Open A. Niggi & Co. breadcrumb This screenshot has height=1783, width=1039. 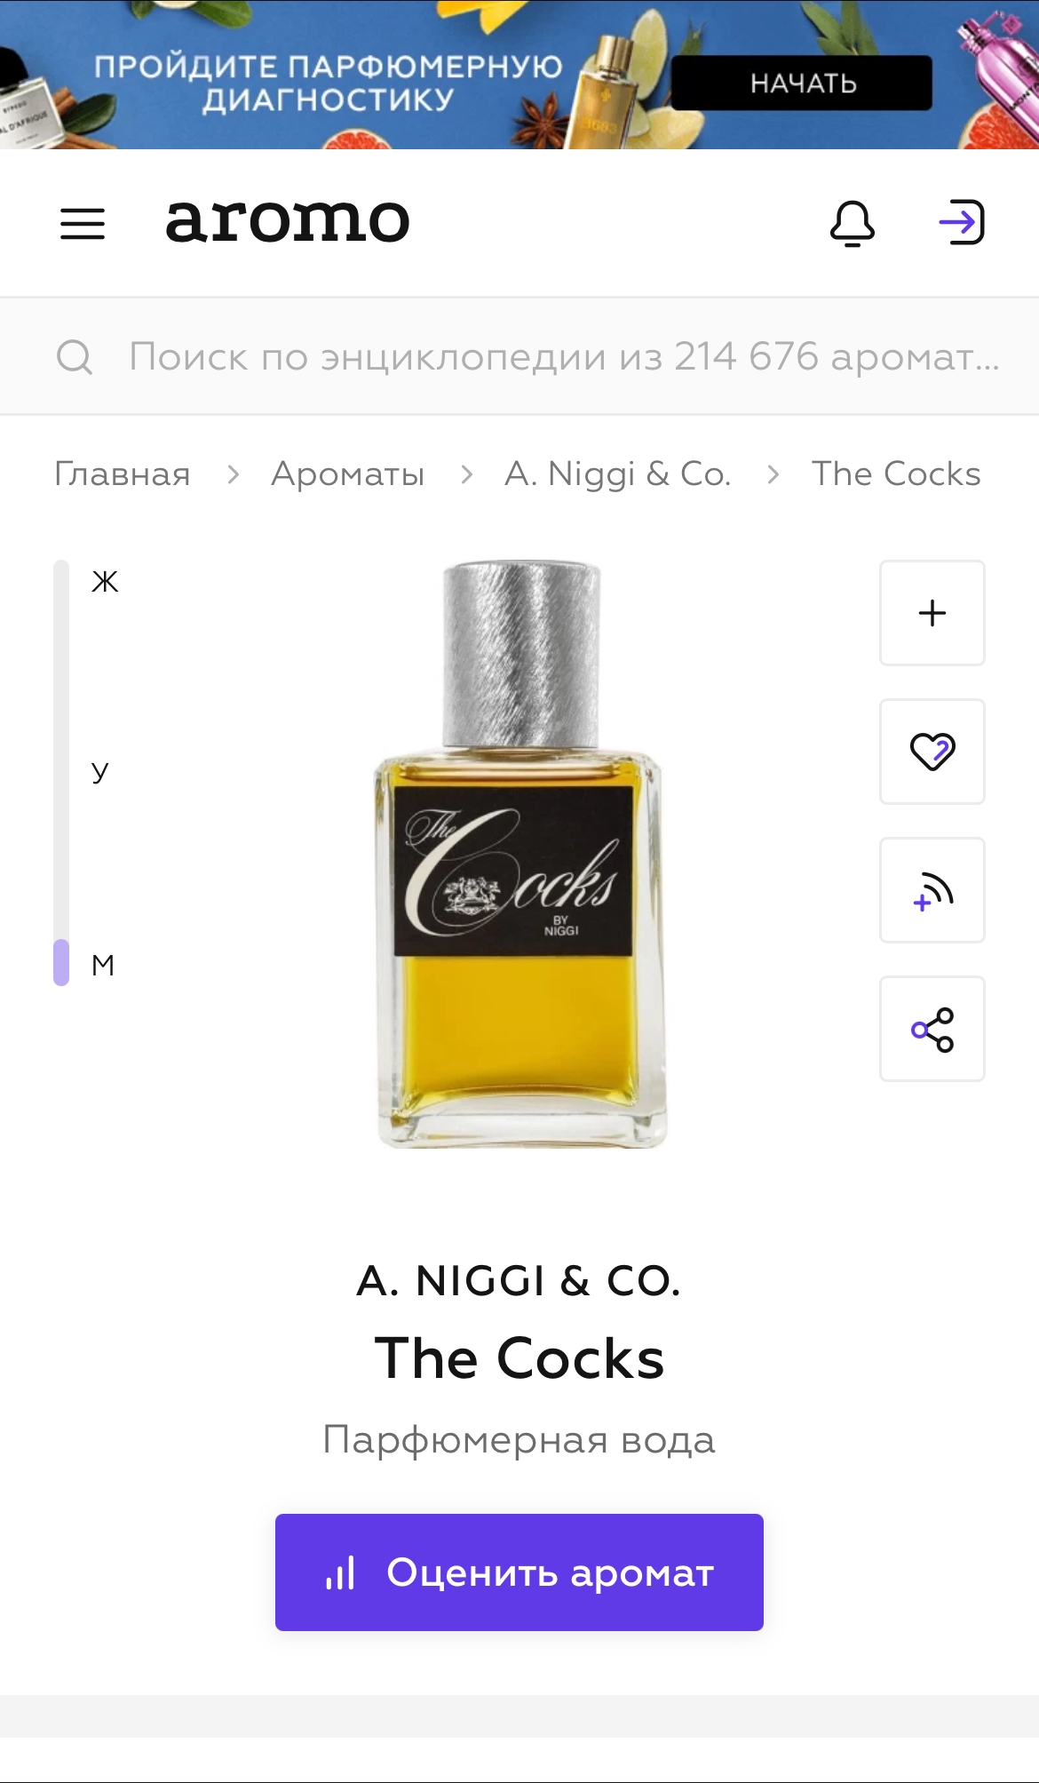click(618, 474)
